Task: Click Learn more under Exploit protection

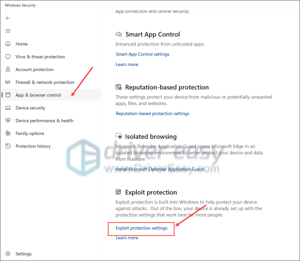Action: 127,238
